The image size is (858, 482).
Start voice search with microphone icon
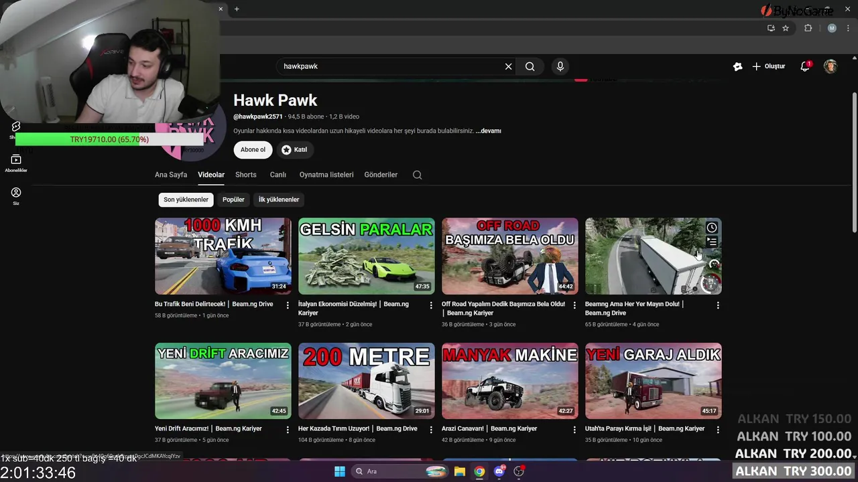click(560, 66)
